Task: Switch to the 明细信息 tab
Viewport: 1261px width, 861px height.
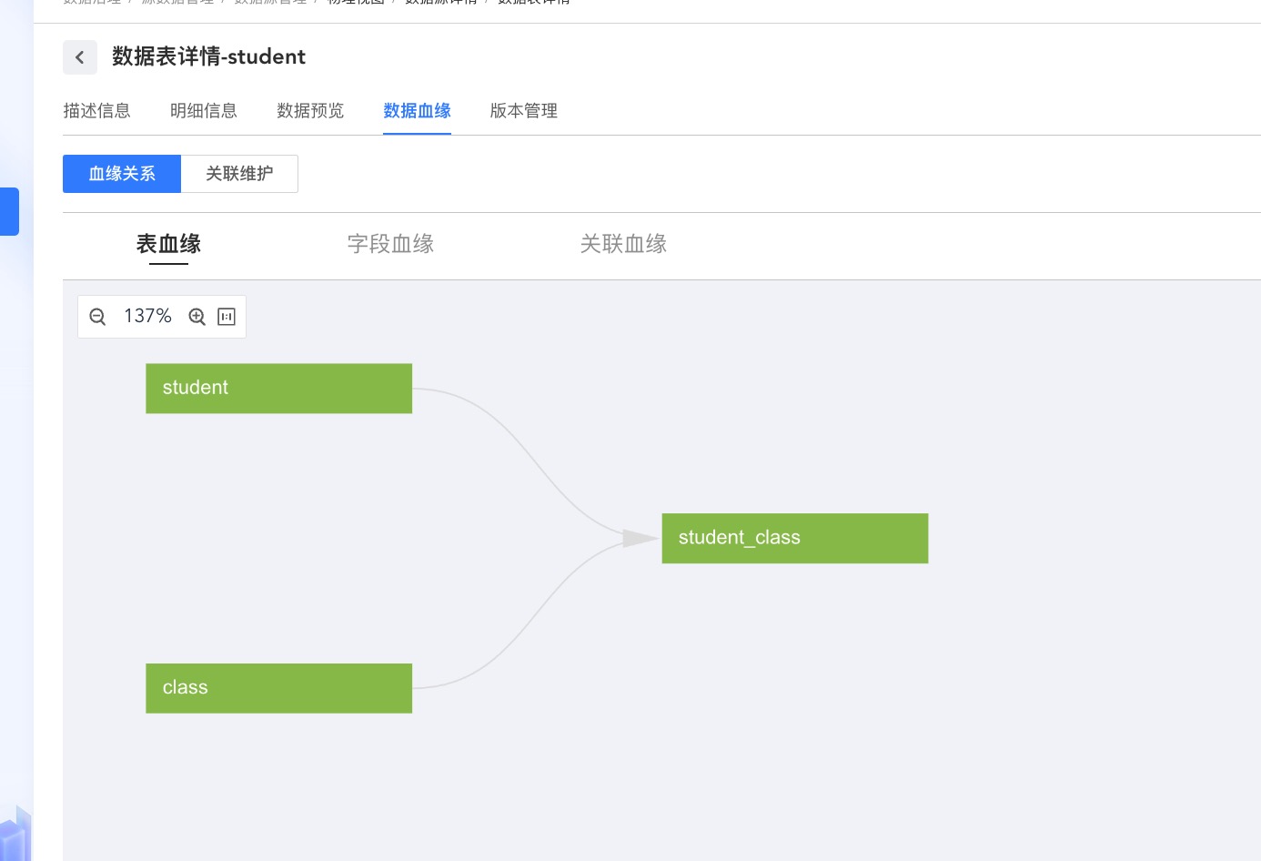Action: tap(204, 111)
